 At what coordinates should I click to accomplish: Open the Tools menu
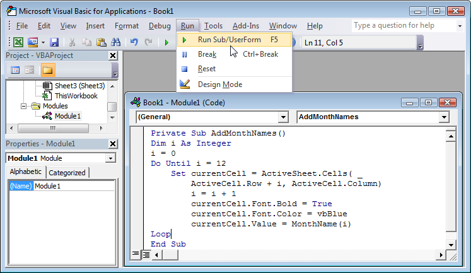(213, 26)
